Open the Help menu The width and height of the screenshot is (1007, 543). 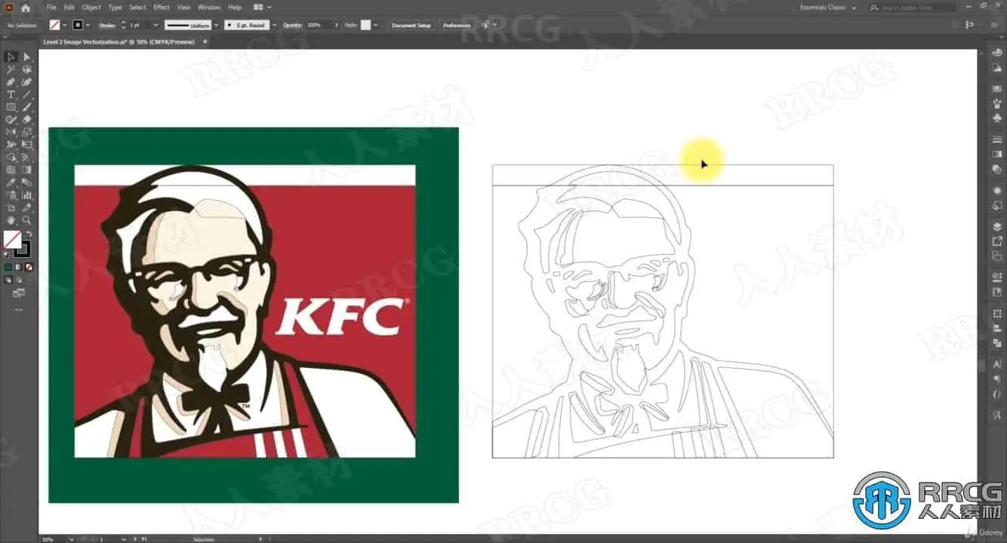click(x=235, y=8)
